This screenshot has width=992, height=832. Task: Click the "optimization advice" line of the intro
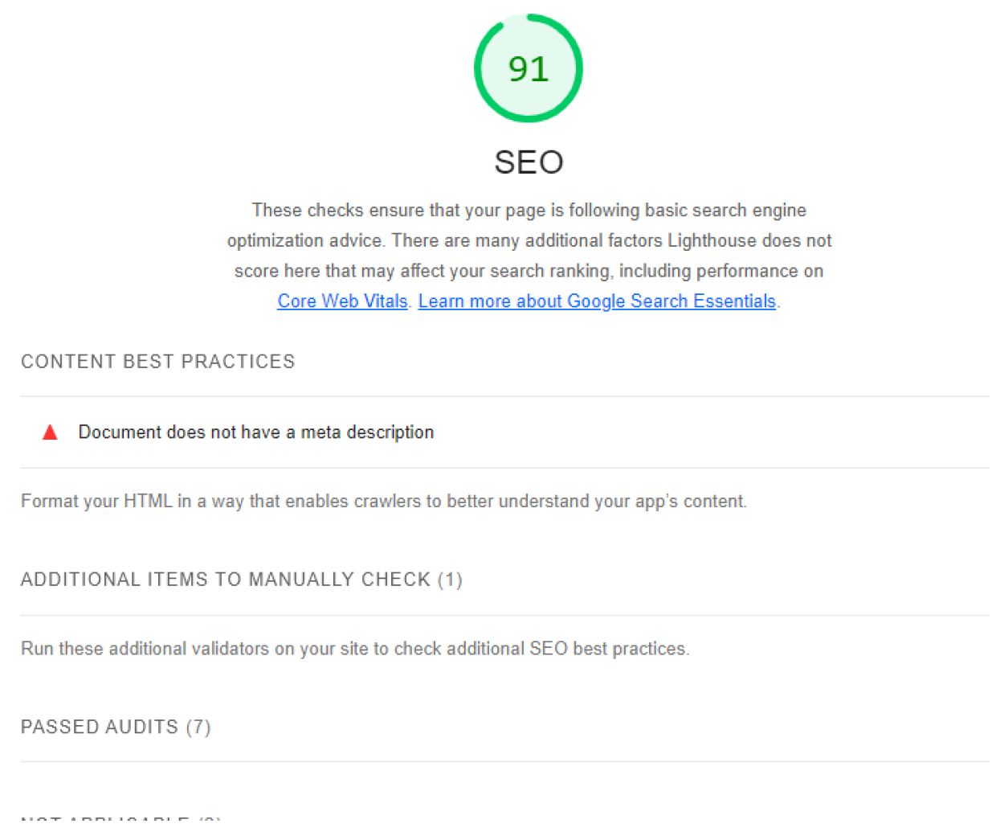pyautogui.click(x=529, y=241)
